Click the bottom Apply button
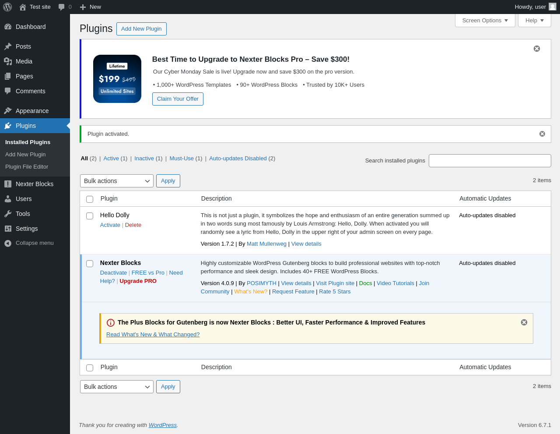560x434 pixels. point(168,387)
